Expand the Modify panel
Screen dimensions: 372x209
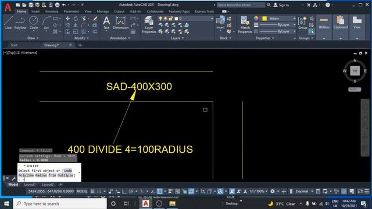point(81,38)
